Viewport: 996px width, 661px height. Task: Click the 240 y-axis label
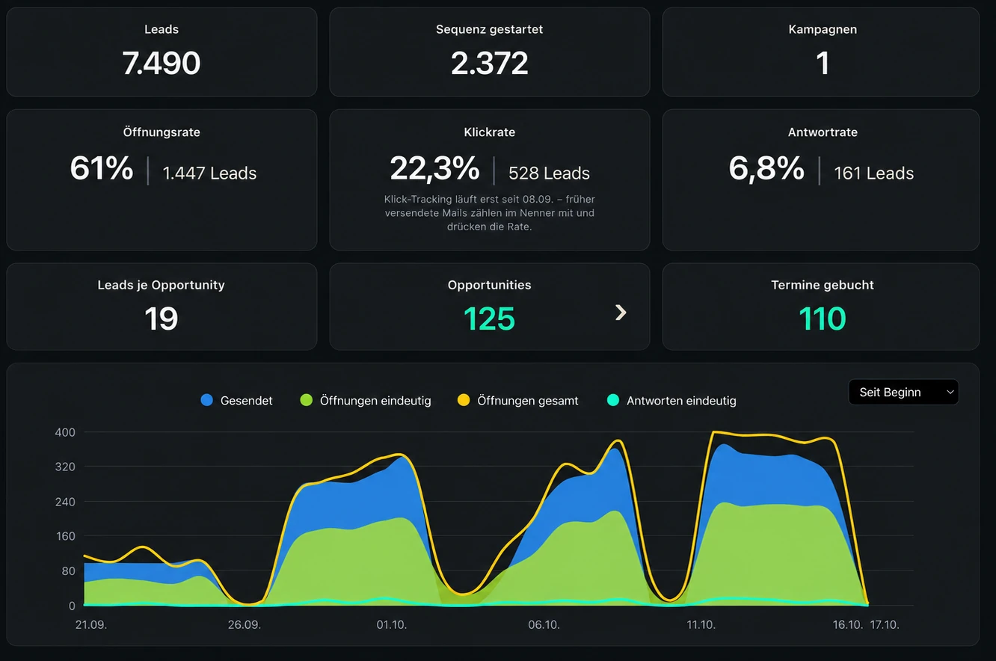[x=65, y=502]
